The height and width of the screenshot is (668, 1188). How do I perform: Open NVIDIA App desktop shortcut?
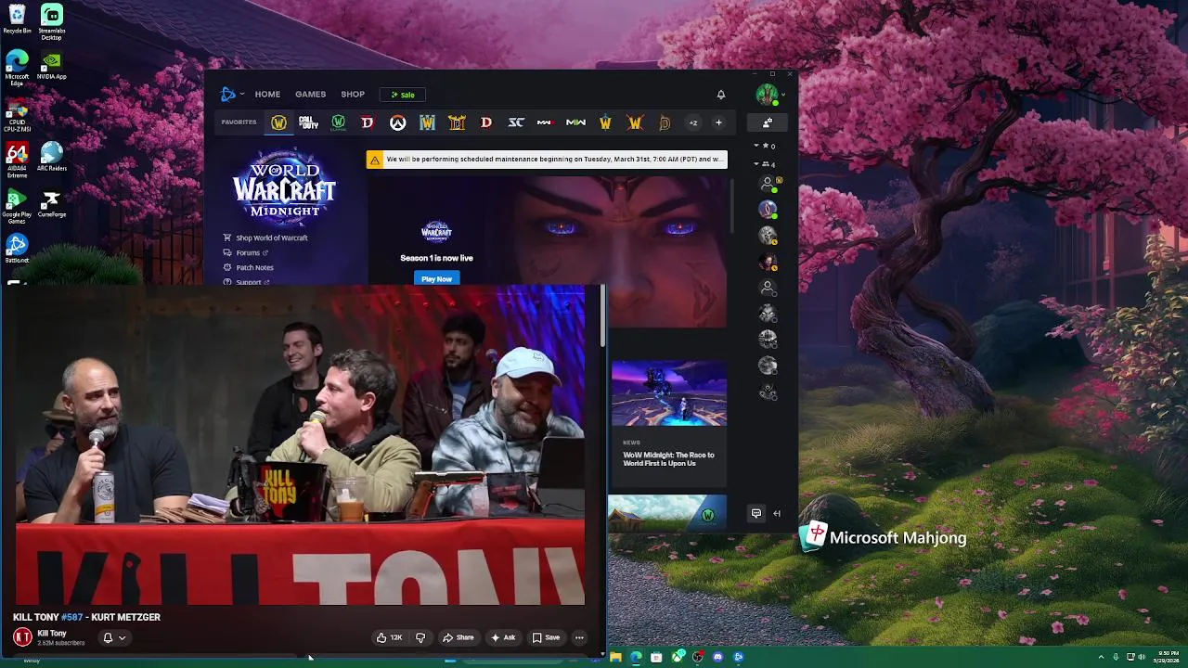click(52, 65)
